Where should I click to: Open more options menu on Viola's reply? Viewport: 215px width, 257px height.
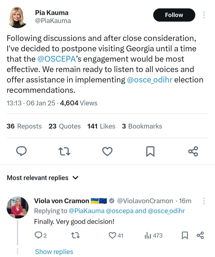pyautogui.click(x=204, y=201)
